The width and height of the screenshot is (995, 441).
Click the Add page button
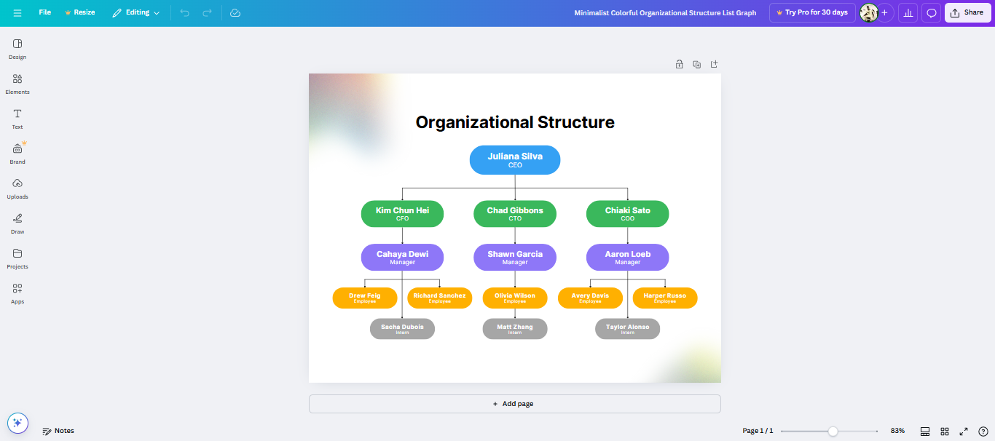pyautogui.click(x=515, y=404)
